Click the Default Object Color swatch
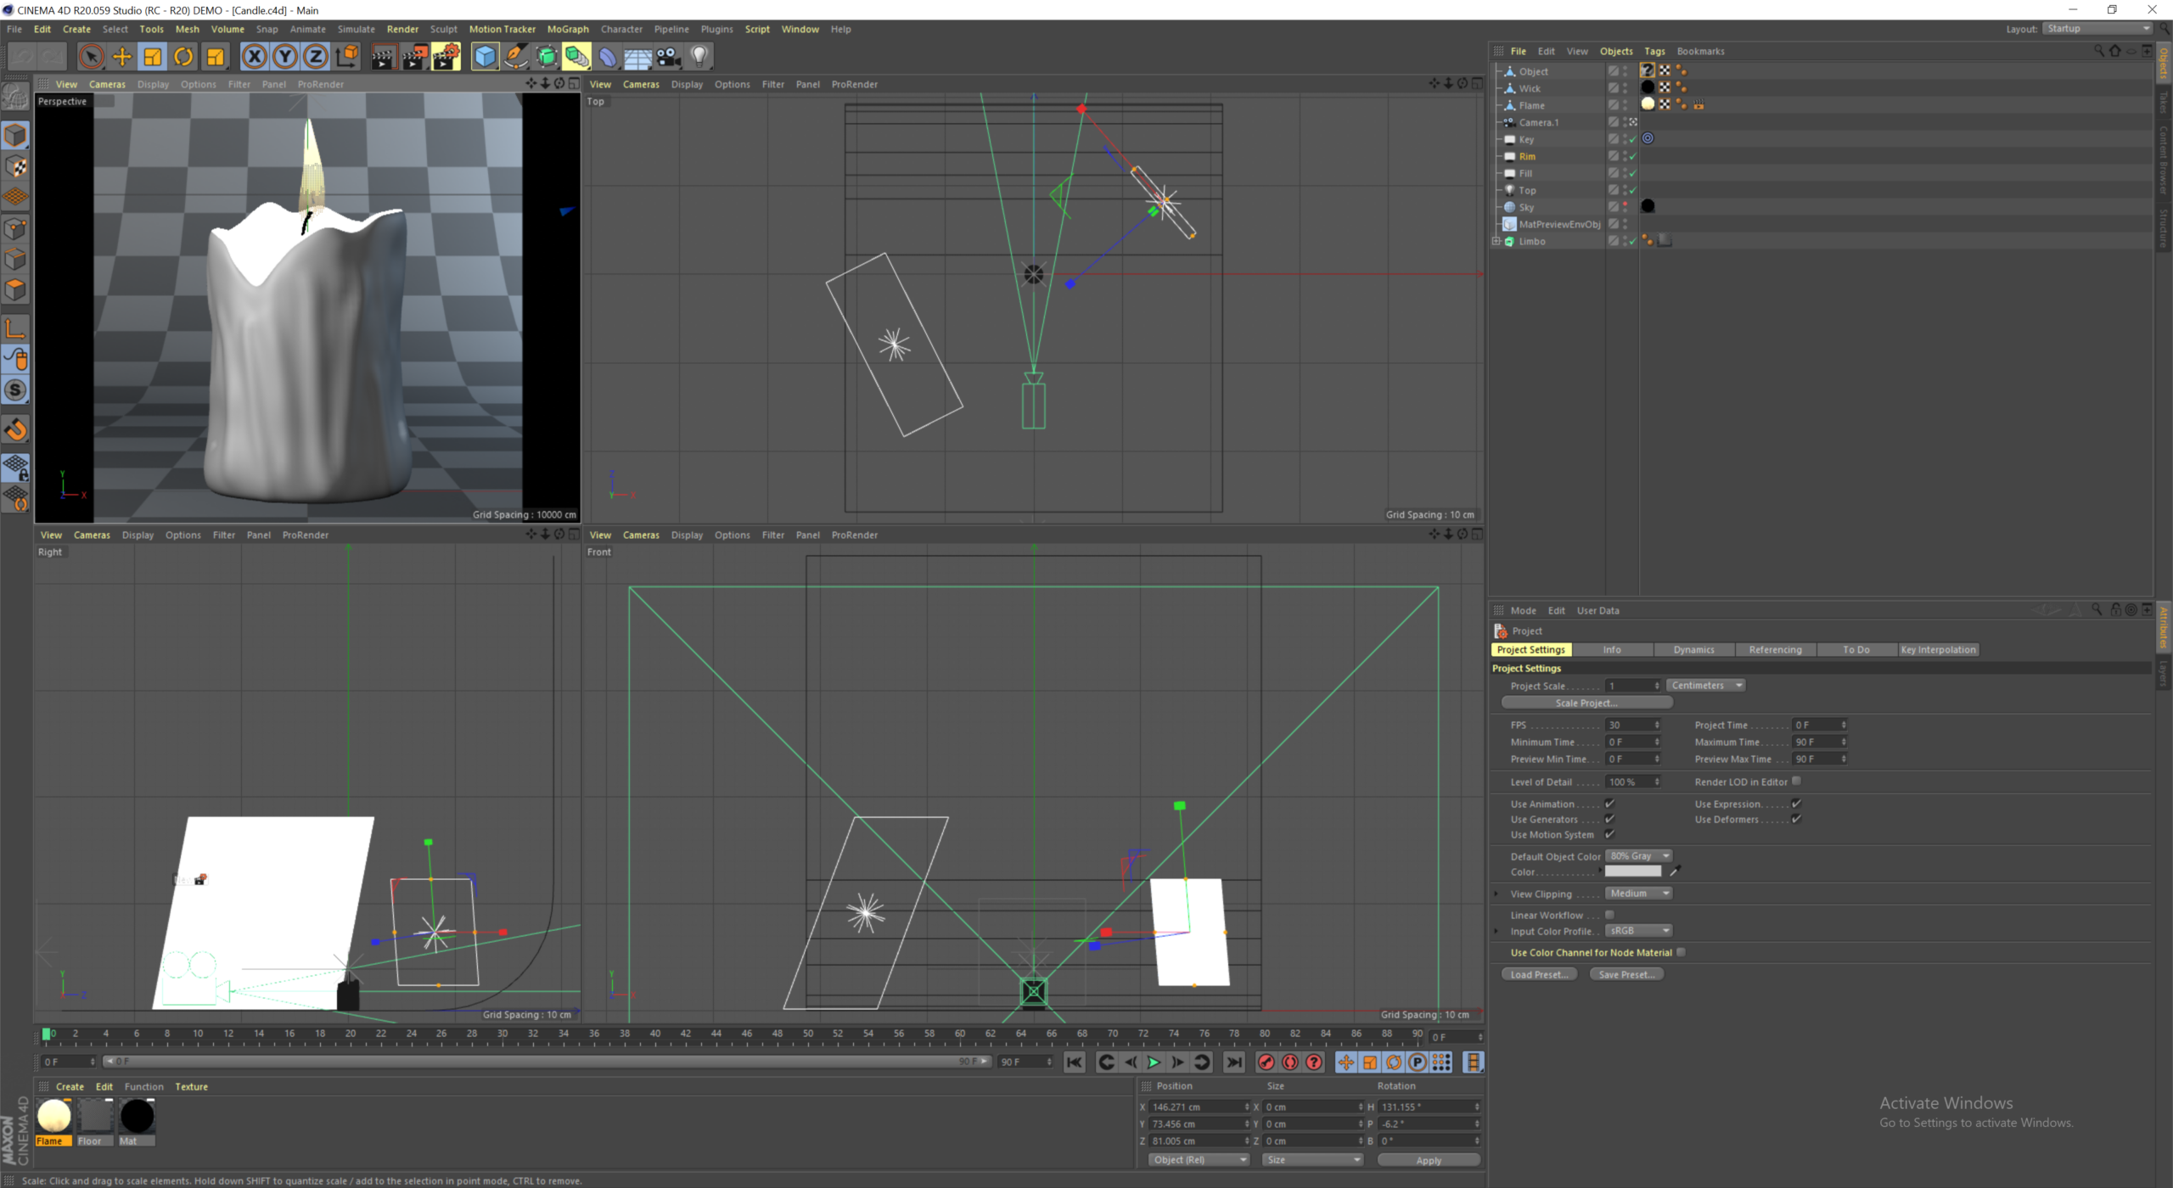 pos(1637,855)
